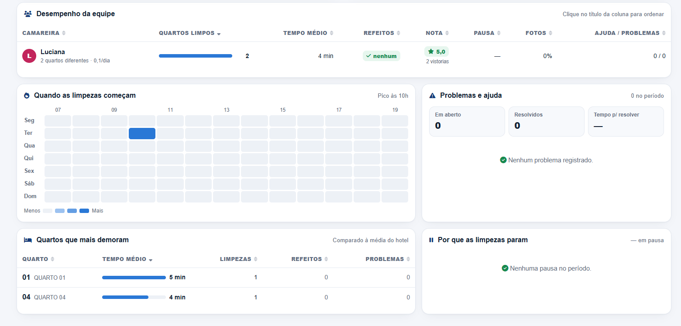Image resolution: width=681 pixels, height=326 pixels.
Task: Sort rooms table by its Refeitos column
Action: 310,259
